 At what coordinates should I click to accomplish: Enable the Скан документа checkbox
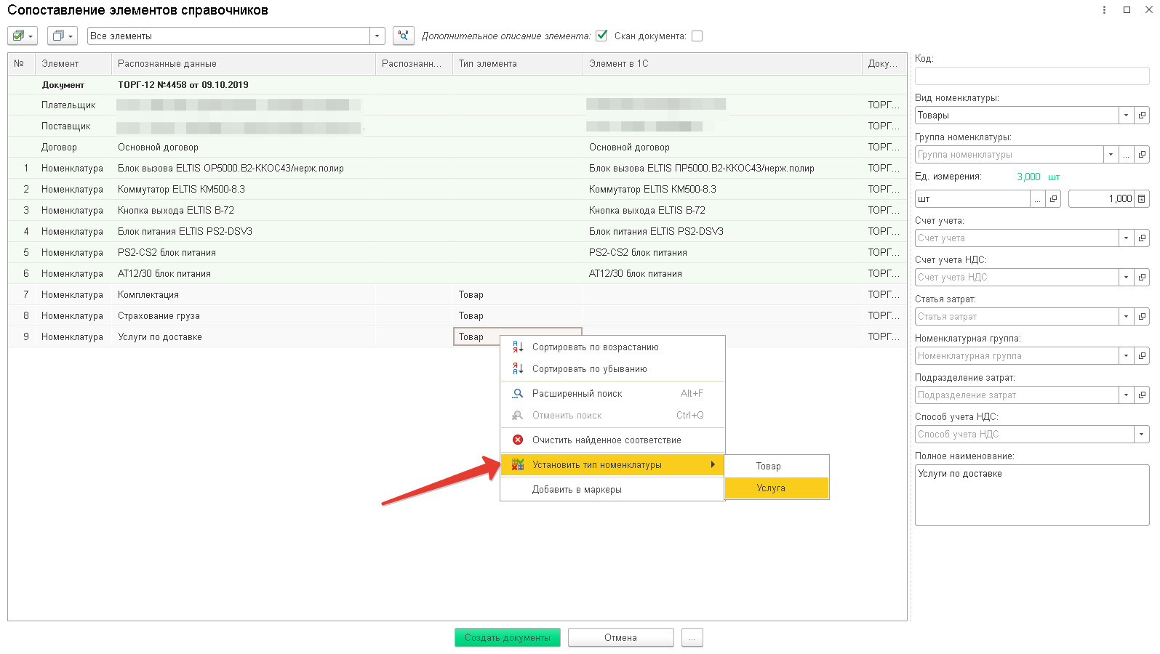[697, 36]
